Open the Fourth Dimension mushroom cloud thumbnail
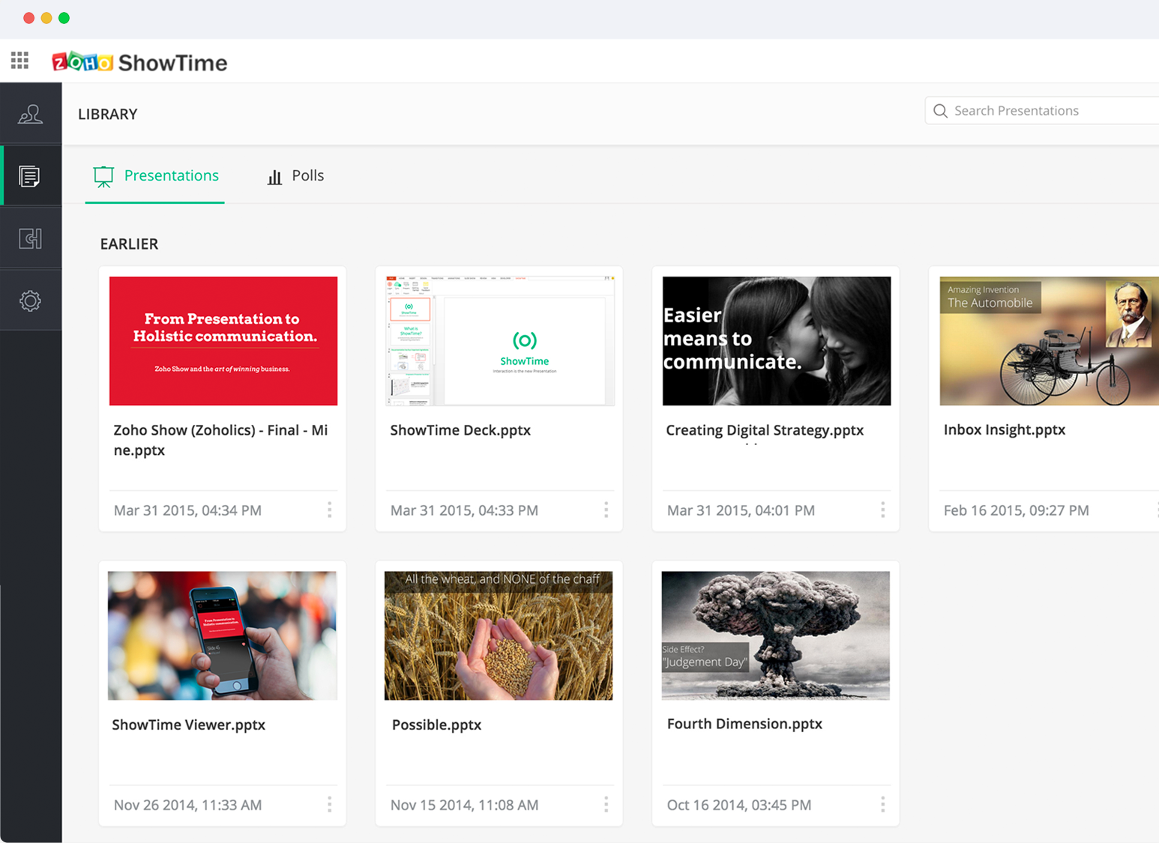This screenshot has height=843, width=1159. coord(775,635)
